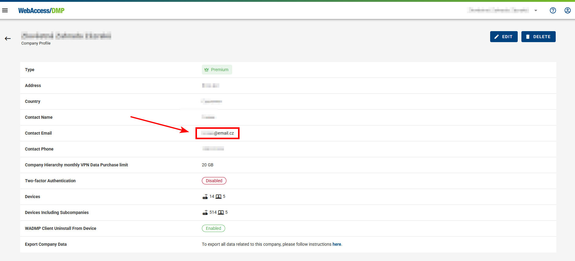Click the Enabled WADMP client uninstall badge
This screenshot has width=575, height=261.
coord(213,228)
